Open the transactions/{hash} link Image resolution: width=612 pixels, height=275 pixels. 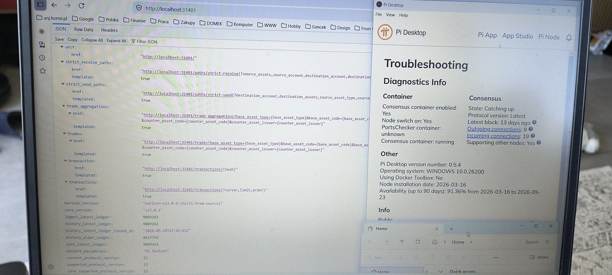191,169
